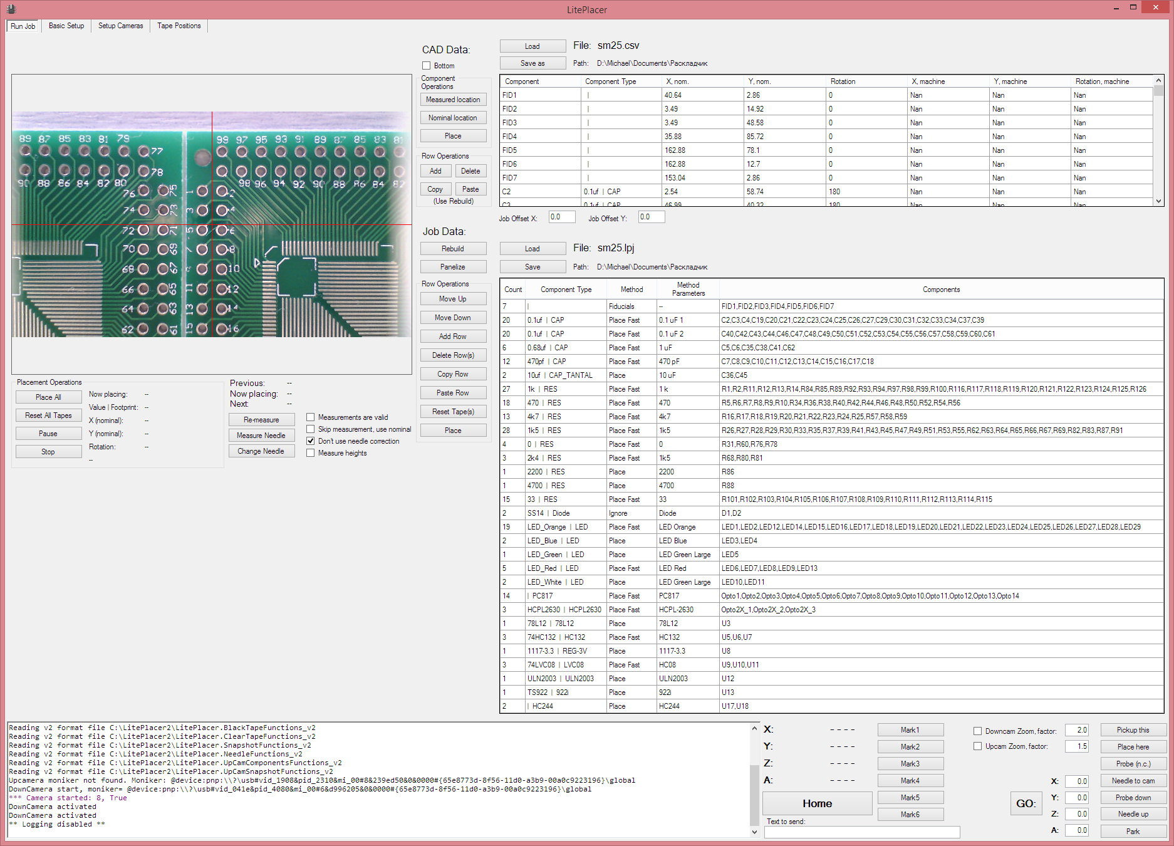Image resolution: width=1174 pixels, height=846 pixels.
Task: Focus the Job Offset X field
Action: click(562, 217)
